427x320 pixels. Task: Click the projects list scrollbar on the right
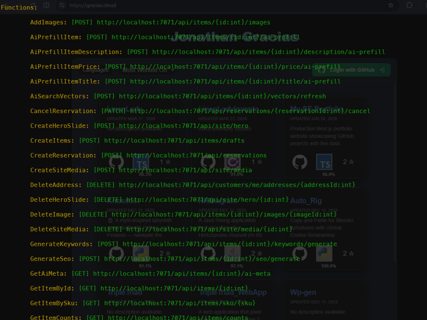click(395, 174)
